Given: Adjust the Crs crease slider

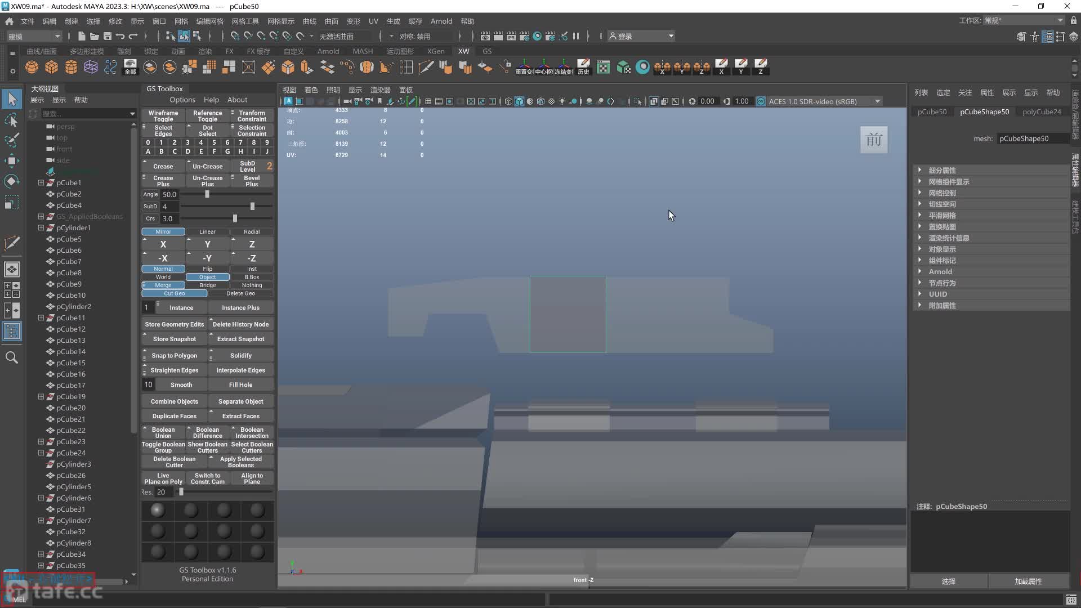Looking at the screenshot, I should [235, 218].
